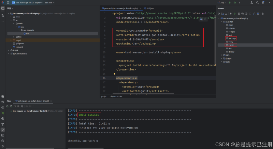273x149 pixels.
Task: Open the App run configuration dropdown
Action: click(222, 3)
